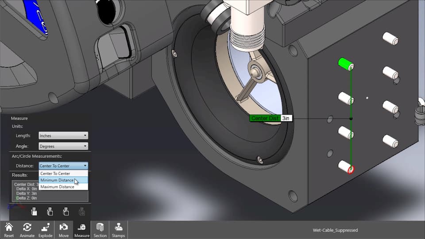Start the Animate tool
The width and height of the screenshot is (425, 239).
pyautogui.click(x=27, y=229)
